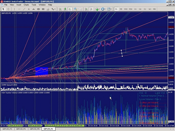This screenshot has width=175, height=131.
Task: Click the GBPUSD,M1 price header in chart
Action: [17, 13]
